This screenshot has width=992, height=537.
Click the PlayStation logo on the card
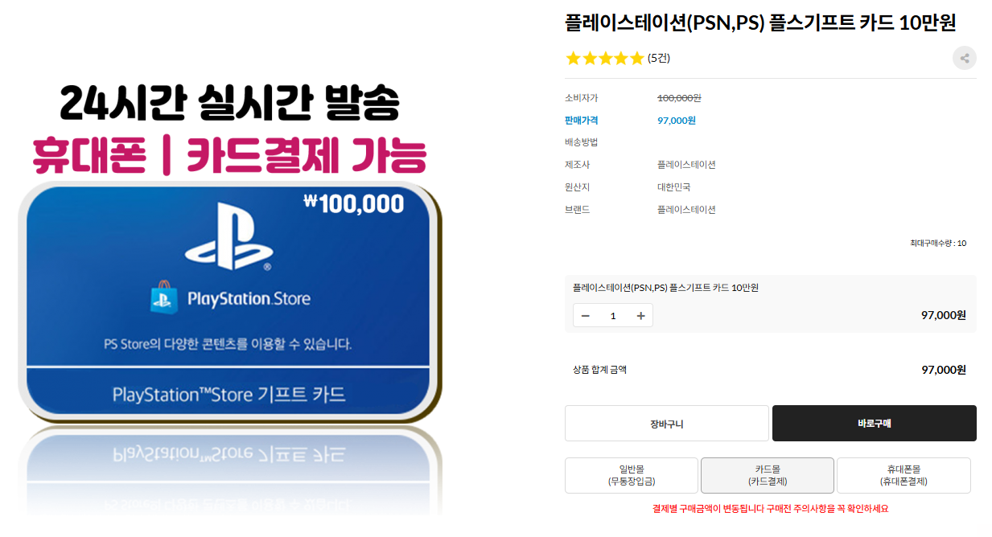(228, 236)
